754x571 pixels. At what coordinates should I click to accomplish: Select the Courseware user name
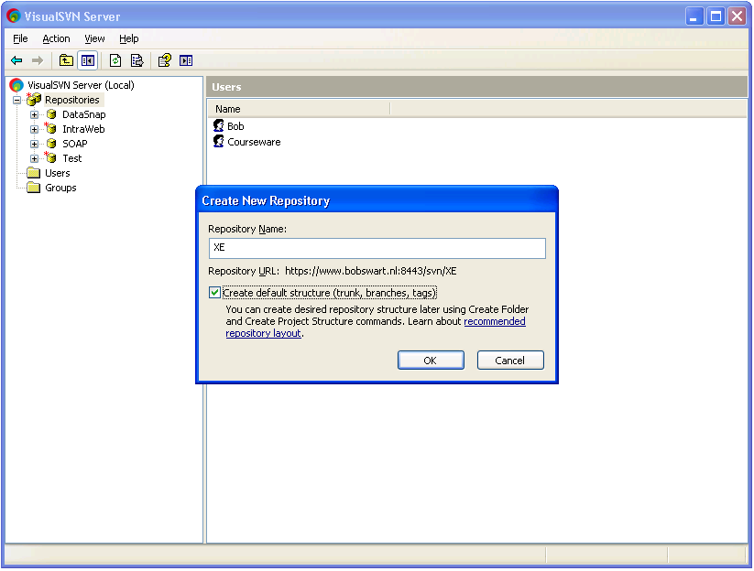coord(254,142)
